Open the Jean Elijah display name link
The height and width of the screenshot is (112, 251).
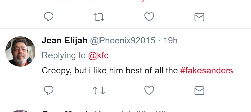pos(65,41)
